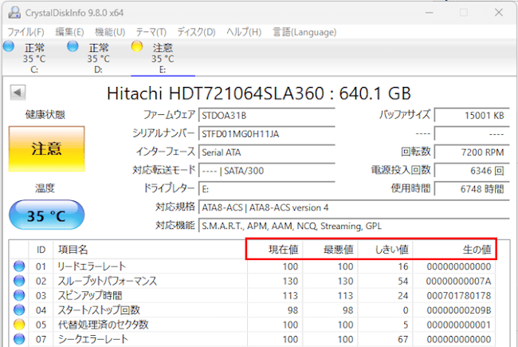This screenshot has width=518, height=347.
Task: Select the D: drive status tab
Action: coord(99,58)
